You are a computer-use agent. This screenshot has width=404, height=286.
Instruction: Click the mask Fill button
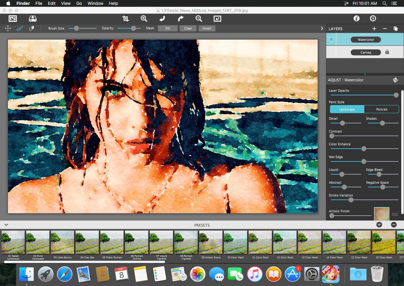pyautogui.click(x=168, y=28)
